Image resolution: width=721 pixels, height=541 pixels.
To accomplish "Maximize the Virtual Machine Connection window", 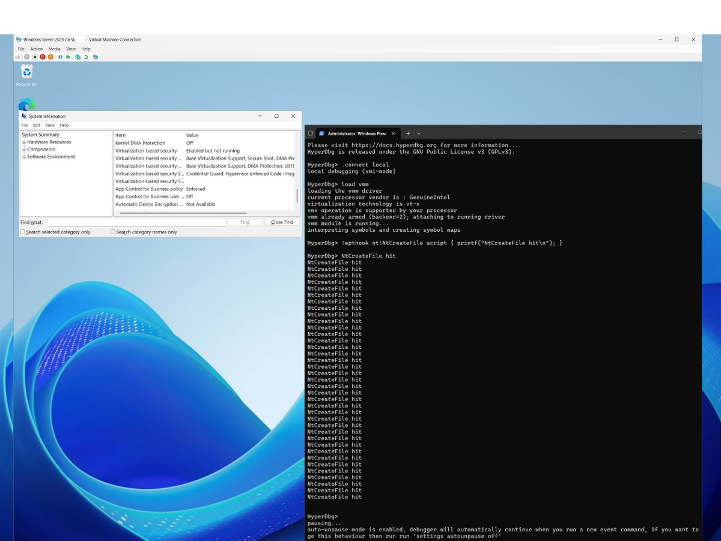I will tap(677, 40).
